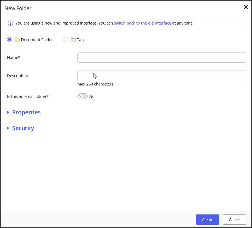This screenshot has width=252, height=228.
Task: Click inside the Name input field
Action: tap(162, 57)
